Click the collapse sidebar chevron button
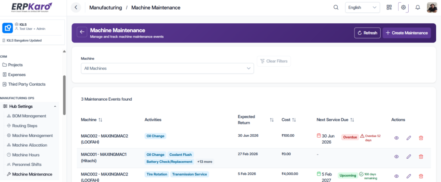Image resolution: width=441 pixels, height=182 pixels. [x=76, y=8]
